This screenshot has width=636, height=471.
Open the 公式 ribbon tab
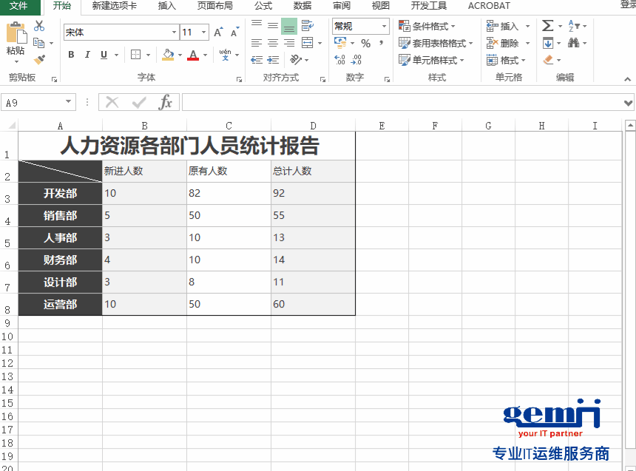coord(263,7)
